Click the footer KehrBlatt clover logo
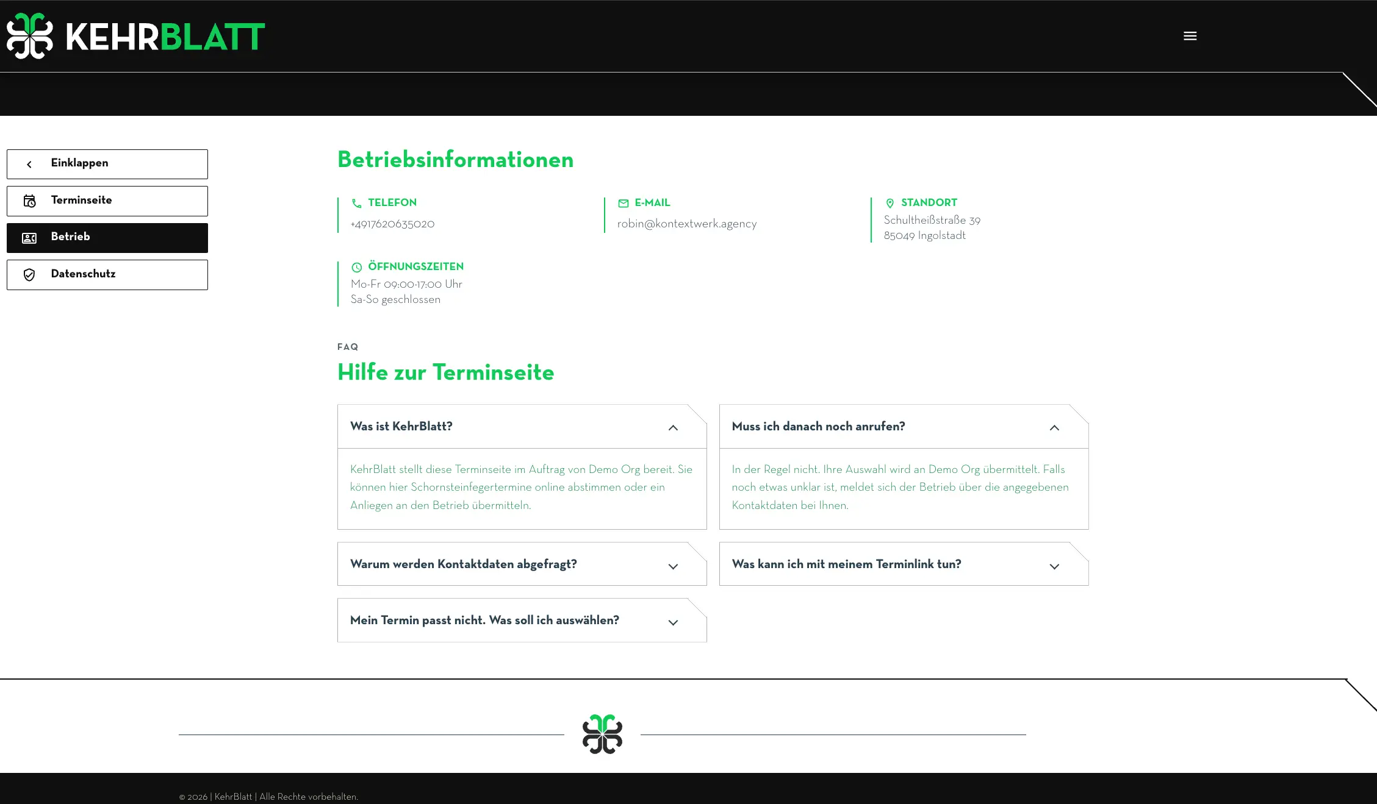The width and height of the screenshot is (1377, 804). click(x=602, y=734)
